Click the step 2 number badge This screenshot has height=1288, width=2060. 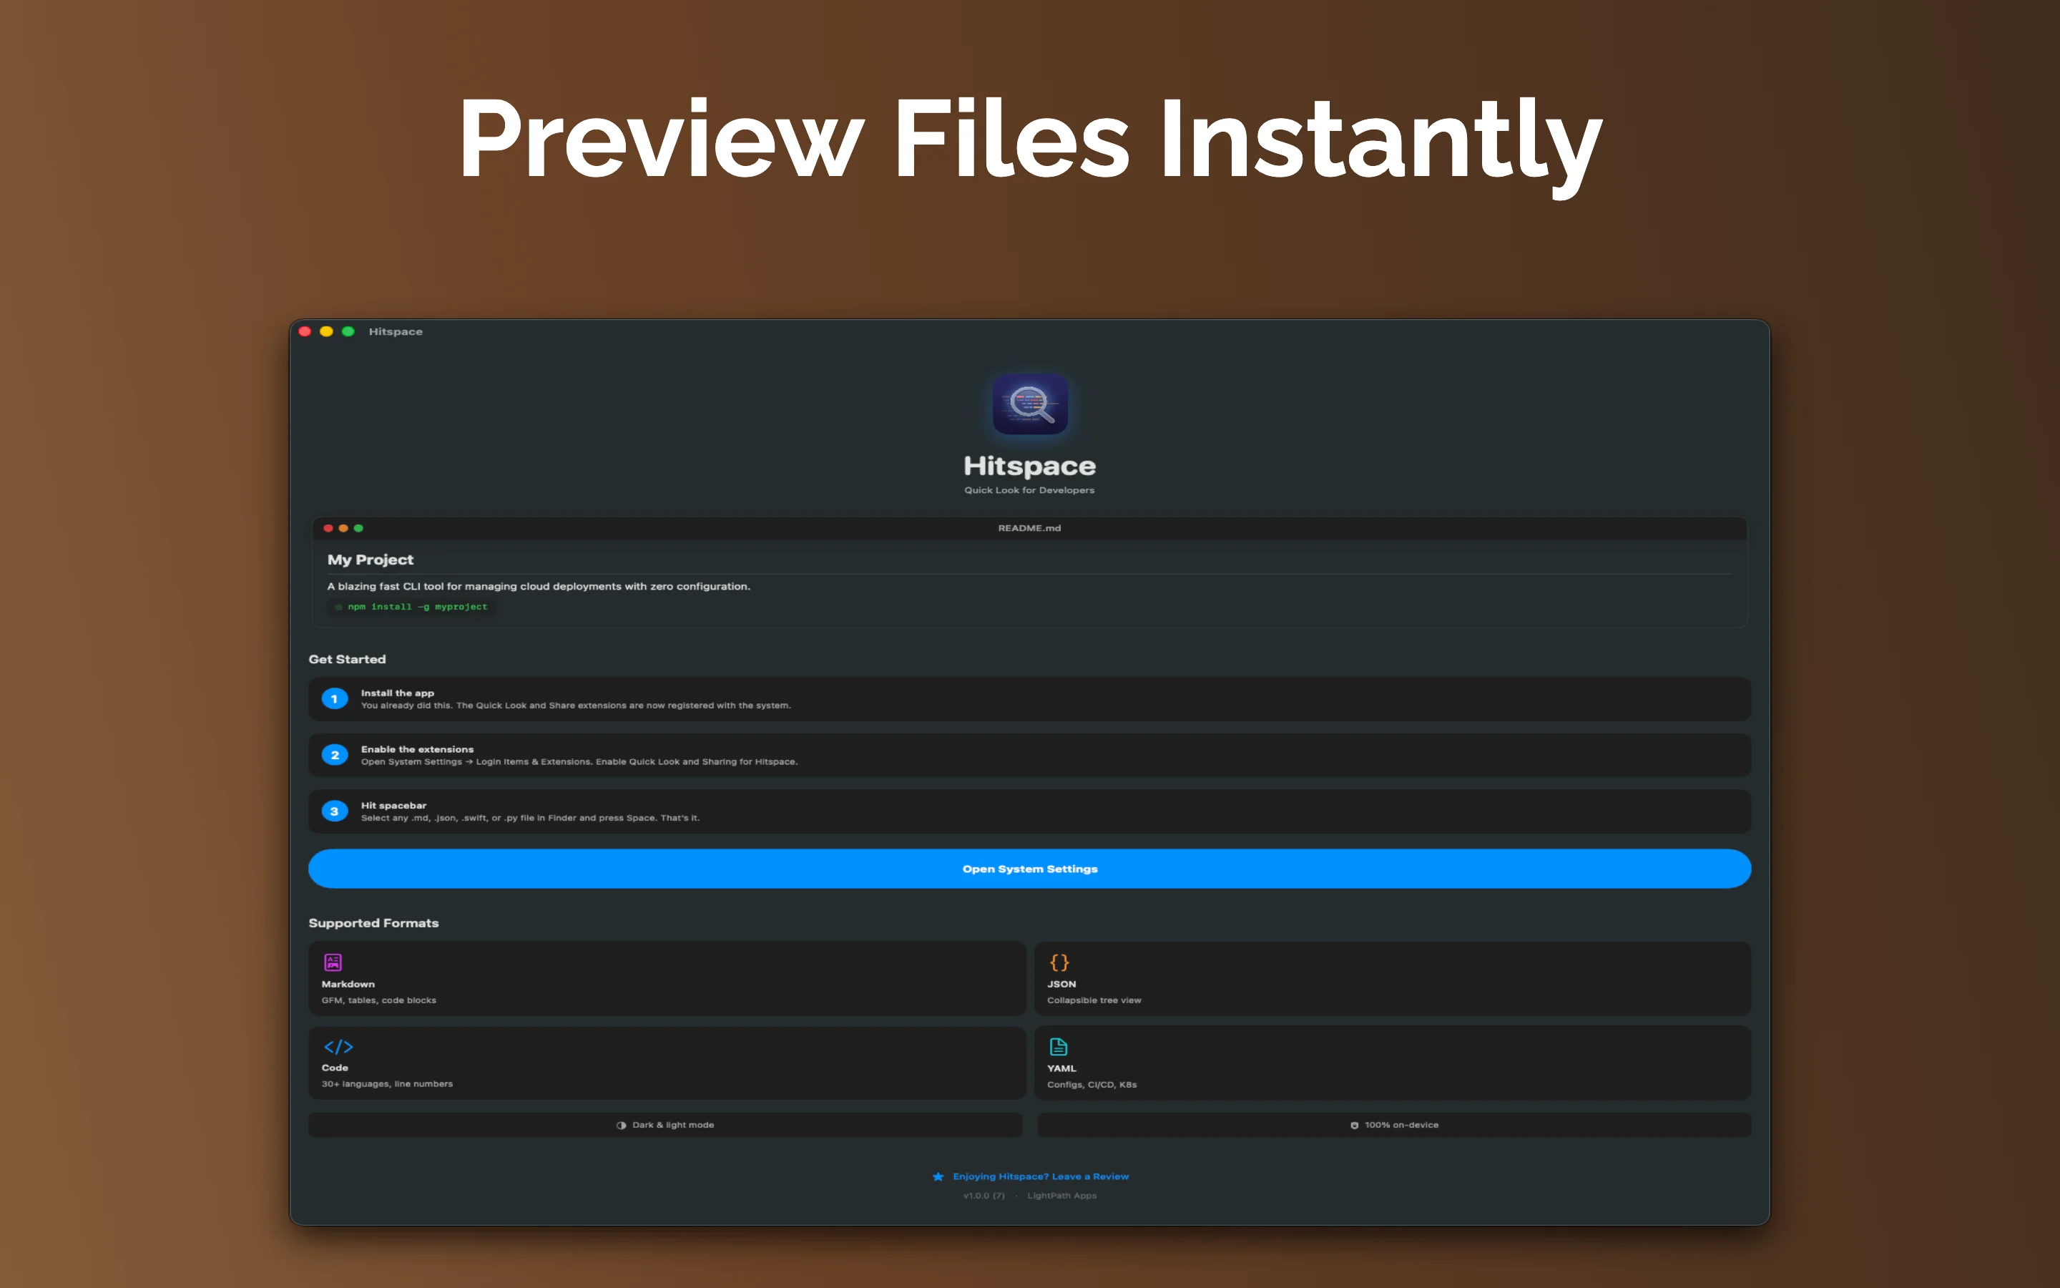point(335,755)
